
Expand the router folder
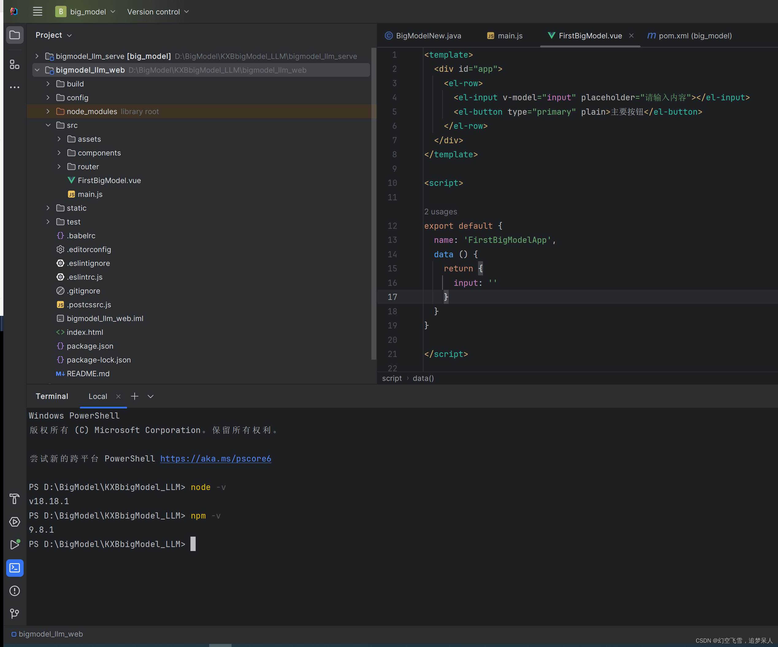pyautogui.click(x=59, y=167)
